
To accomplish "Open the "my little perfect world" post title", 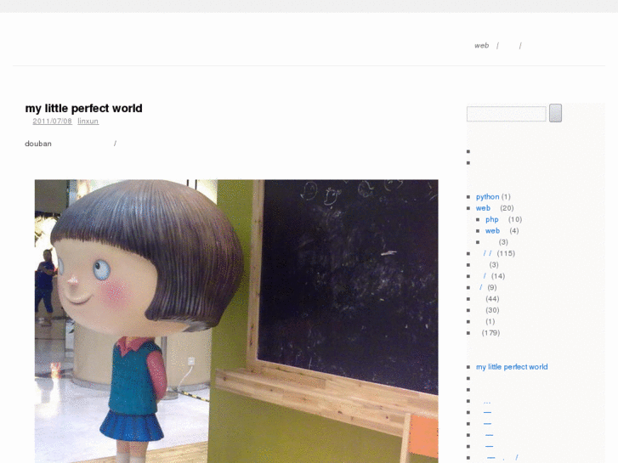I will (x=83, y=109).
